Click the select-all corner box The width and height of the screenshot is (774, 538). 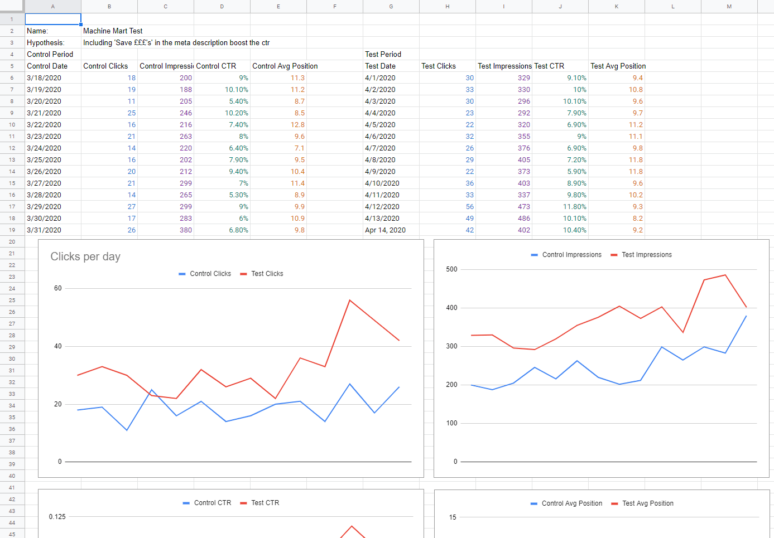tap(12, 6)
